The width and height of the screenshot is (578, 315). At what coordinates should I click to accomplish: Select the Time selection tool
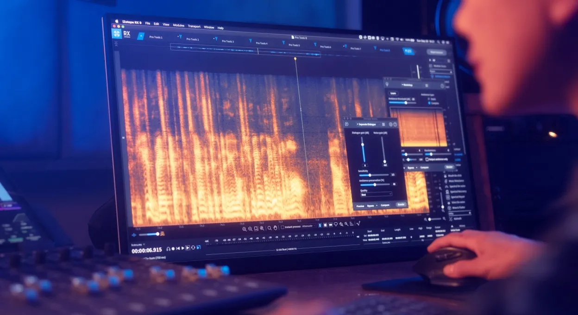pyautogui.click(x=320, y=225)
